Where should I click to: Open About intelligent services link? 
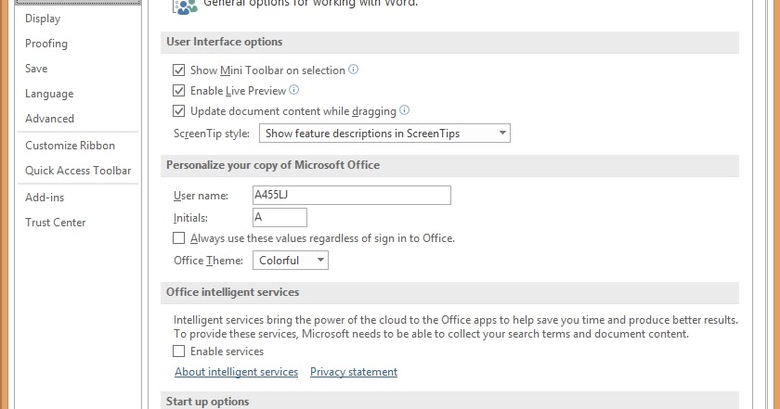click(236, 372)
